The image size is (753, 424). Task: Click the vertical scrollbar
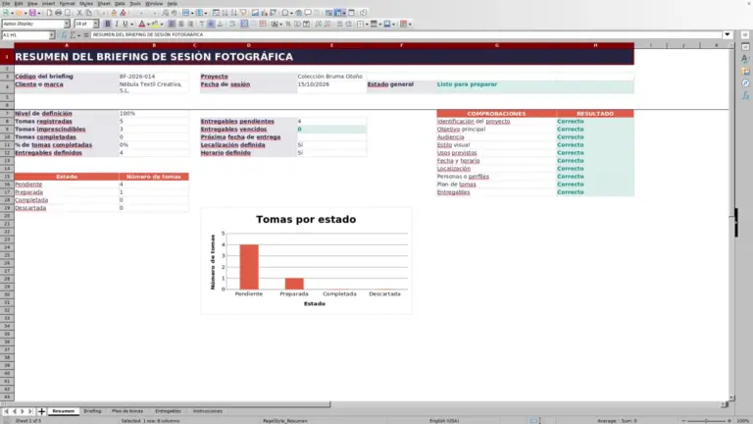[731, 221]
